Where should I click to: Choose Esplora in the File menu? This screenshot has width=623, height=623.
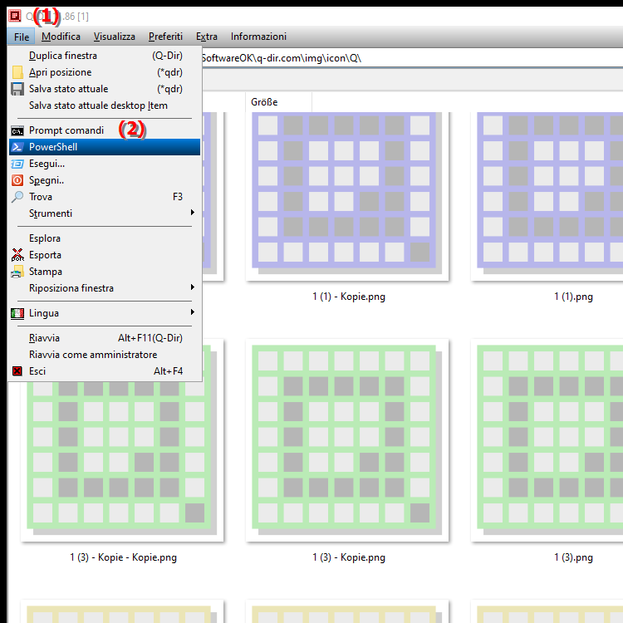coord(105,238)
